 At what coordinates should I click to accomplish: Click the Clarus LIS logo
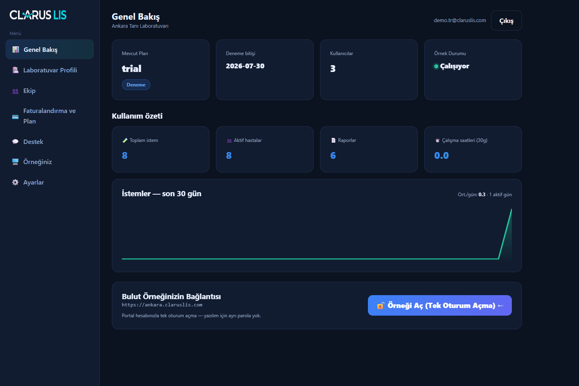click(38, 15)
